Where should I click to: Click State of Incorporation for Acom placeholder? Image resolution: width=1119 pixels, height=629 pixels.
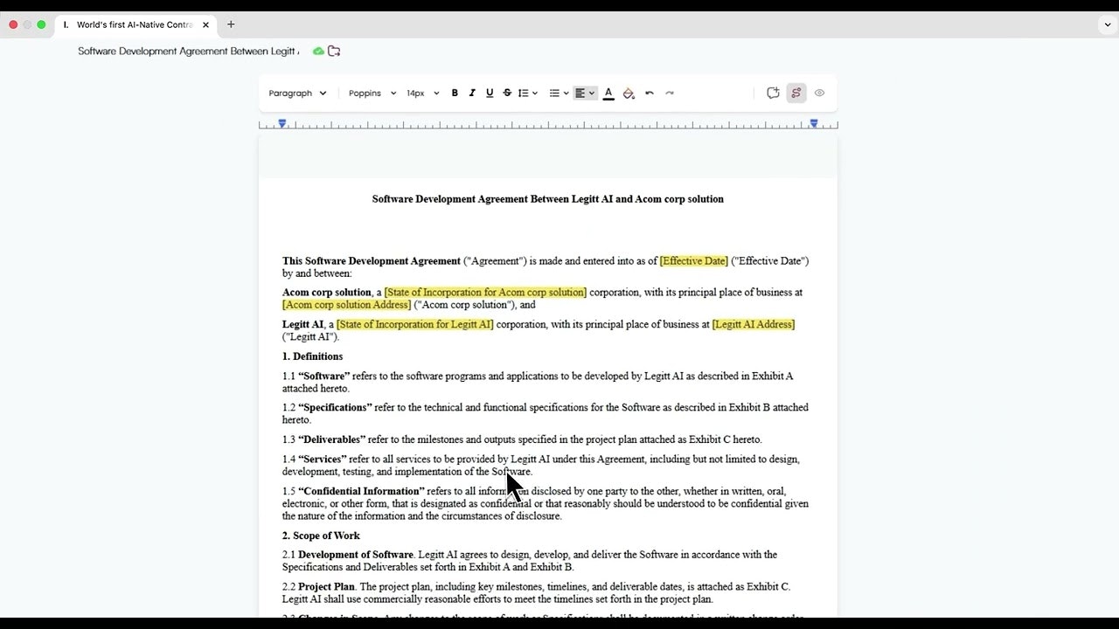pos(485,293)
